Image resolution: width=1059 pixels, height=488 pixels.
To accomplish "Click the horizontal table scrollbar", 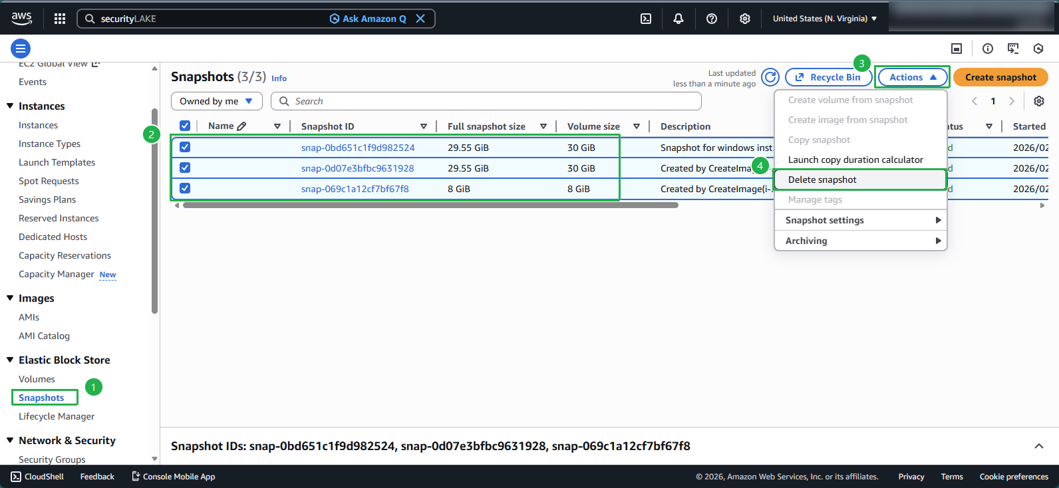I will [x=430, y=205].
